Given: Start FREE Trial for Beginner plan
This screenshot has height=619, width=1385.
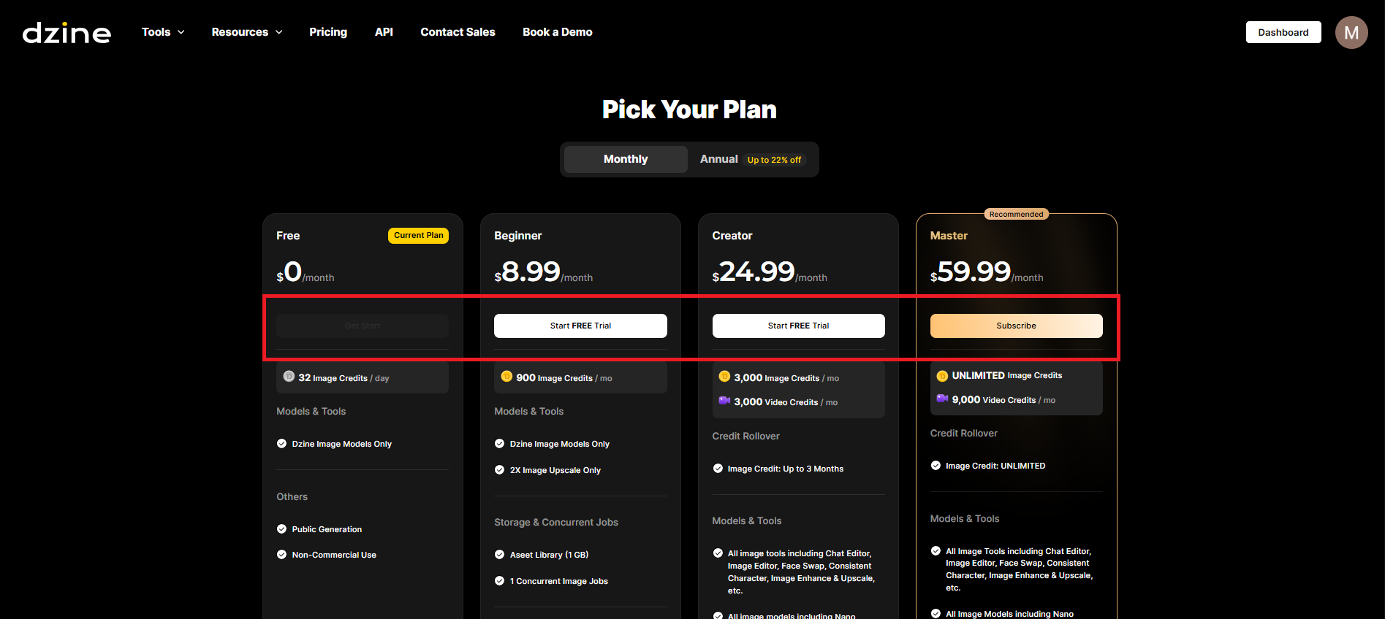Looking at the screenshot, I should coord(580,326).
